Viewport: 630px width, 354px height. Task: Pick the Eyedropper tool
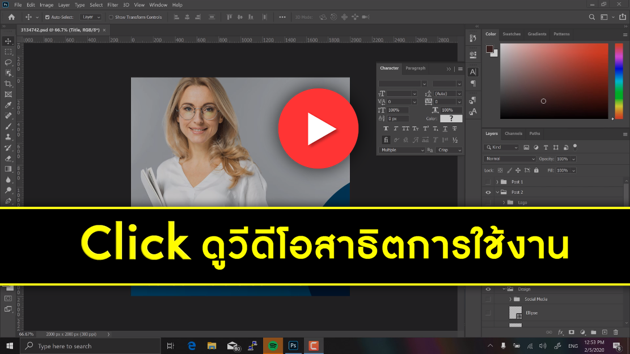click(x=9, y=105)
